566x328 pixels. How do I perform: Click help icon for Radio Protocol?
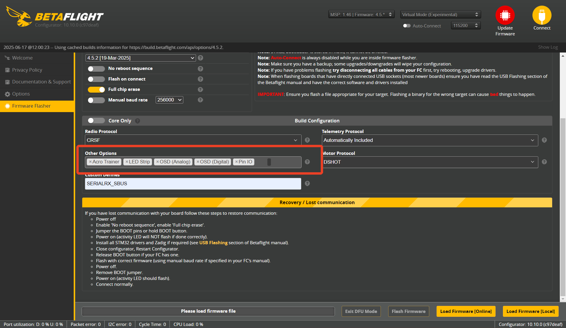coord(307,140)
